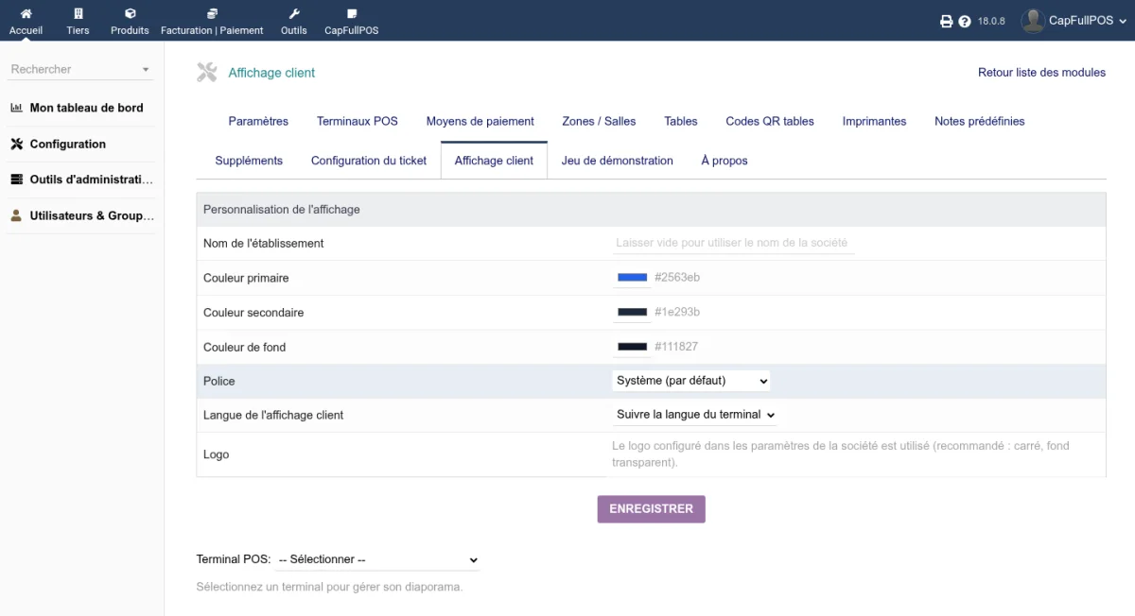
Task: Click the Terminal POS: label
Action: pyautogui.click(x=234, y=559)
